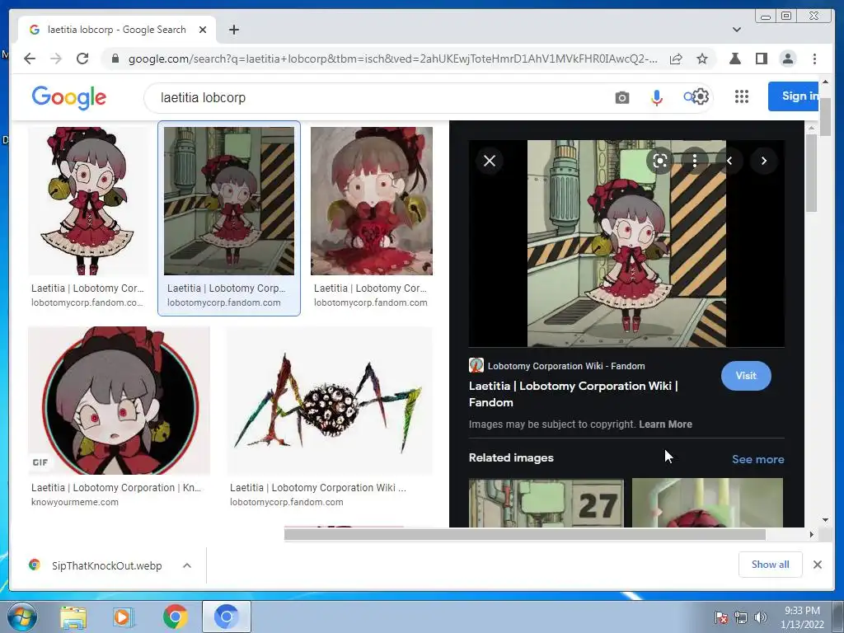Search by image with the camera icon

click(x=622, y=98)
